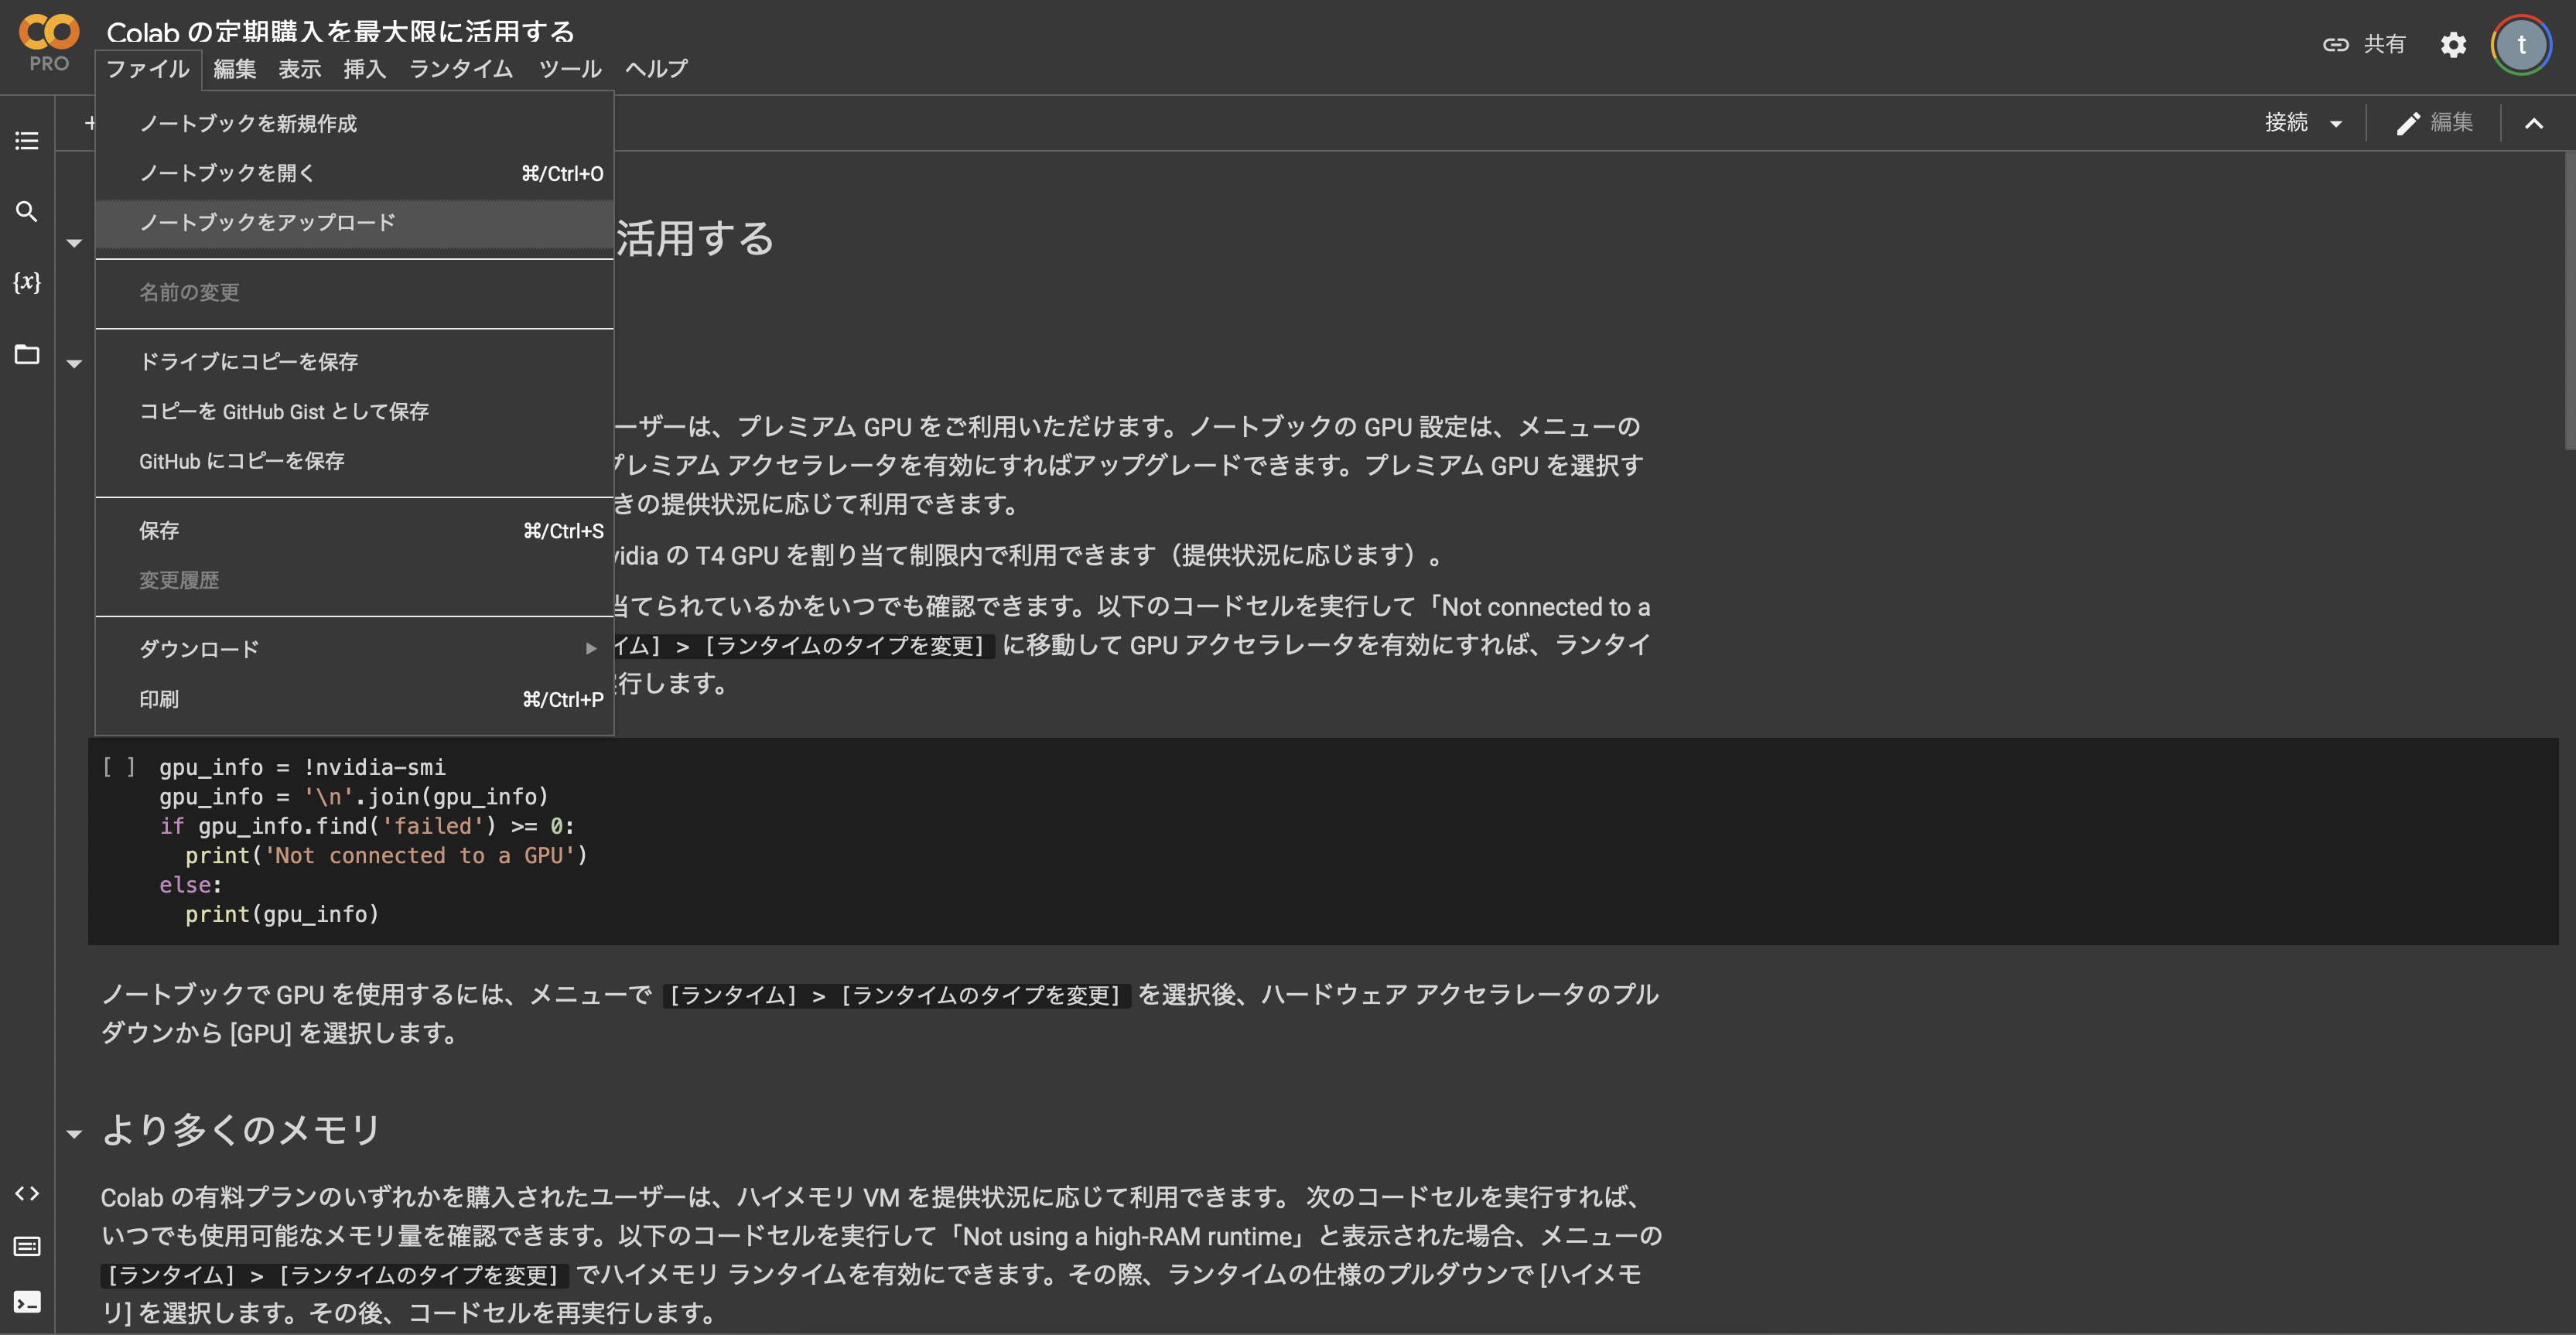The width and height of the screenshot is (2576, 1335).
Task: Open the search (find and replace) sidebar icon
Action: pyautogui.click(x=27, y=211)
